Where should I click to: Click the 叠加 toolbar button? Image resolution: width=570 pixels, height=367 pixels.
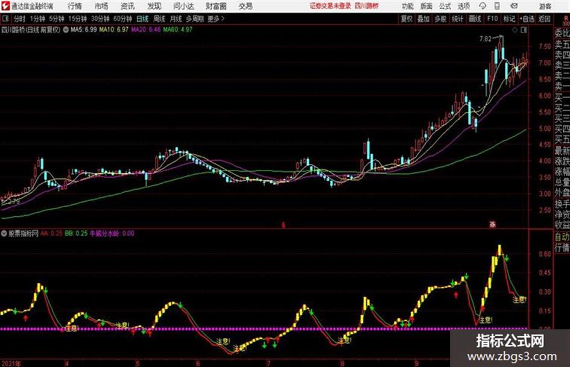pos(423,19)
